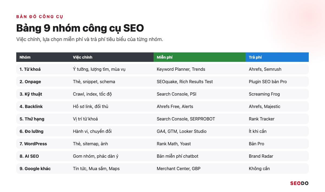Click 'Search Console, SERPROBOT' cell

[x=186, y=119]
